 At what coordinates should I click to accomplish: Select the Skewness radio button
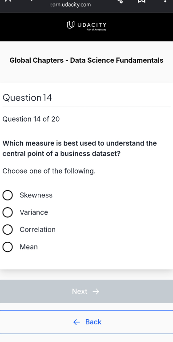click(8, 195)
